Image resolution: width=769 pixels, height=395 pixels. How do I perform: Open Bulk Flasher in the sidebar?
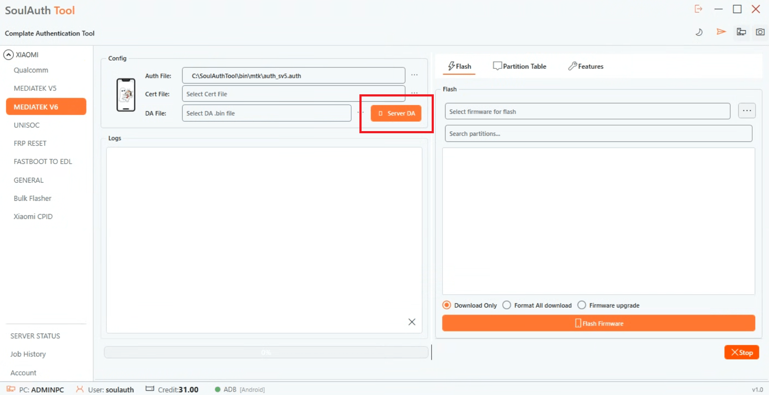coord(32,198)
